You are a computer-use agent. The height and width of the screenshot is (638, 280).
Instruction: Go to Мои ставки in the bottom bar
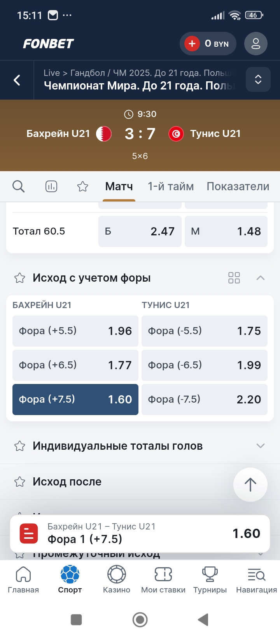[163, 579]
